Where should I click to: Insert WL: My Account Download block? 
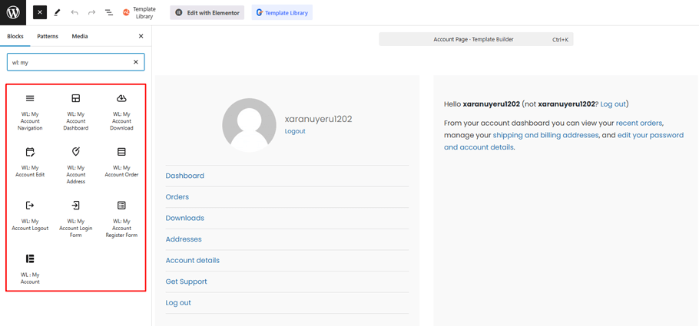pos(121,111)
